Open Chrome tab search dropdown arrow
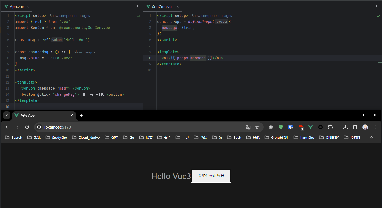The width and height of the screenshot is (382, 208). (6, 115)
